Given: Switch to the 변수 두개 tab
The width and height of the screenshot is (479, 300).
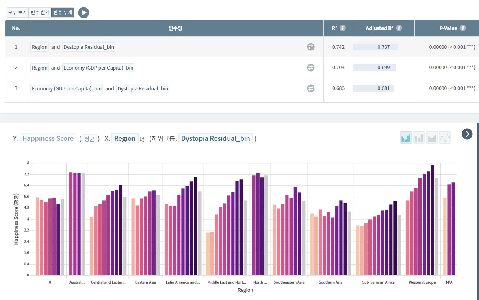Looking at the screenshot, I should pyautogui.click(x=63, y=13).
